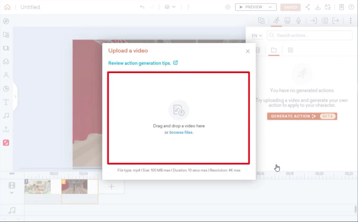
Task: Open the right panel three-dot menu
Action: 351,21
